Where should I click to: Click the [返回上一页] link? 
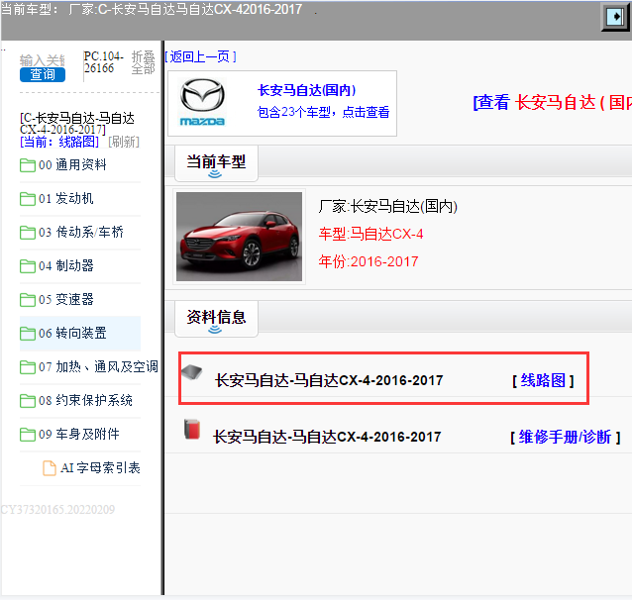click(x=200, y=56)
